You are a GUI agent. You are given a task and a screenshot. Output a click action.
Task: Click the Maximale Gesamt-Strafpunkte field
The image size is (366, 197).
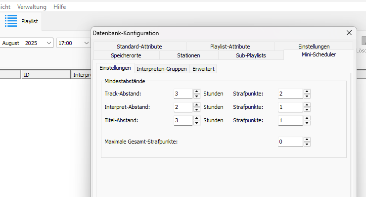290,142
